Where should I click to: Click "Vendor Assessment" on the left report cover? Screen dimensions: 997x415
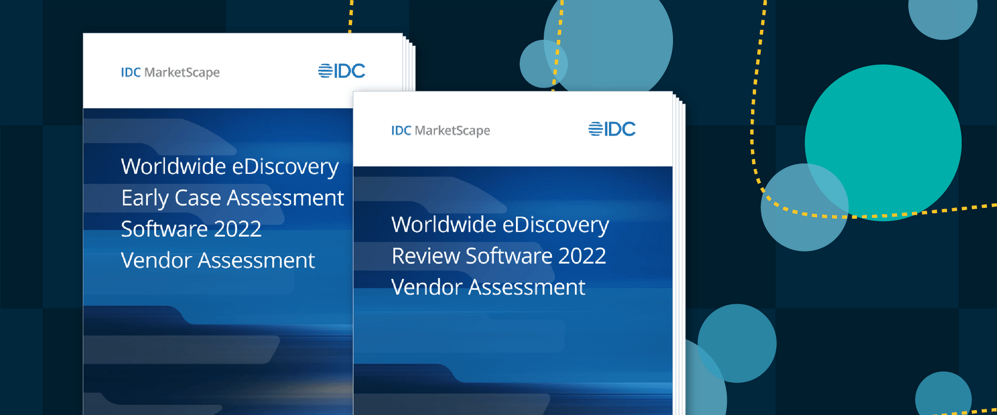(x=218, y=261)
